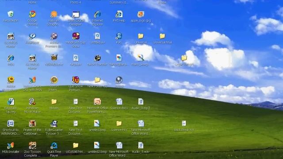The height and width of the screenshot is (159, 283).
Task: Select New Text Document next to Movies folder
Action: pyautogui.click(x=76, y=102)
